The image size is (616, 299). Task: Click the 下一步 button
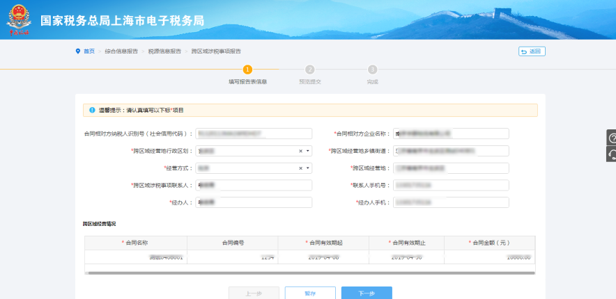point(367,293)
